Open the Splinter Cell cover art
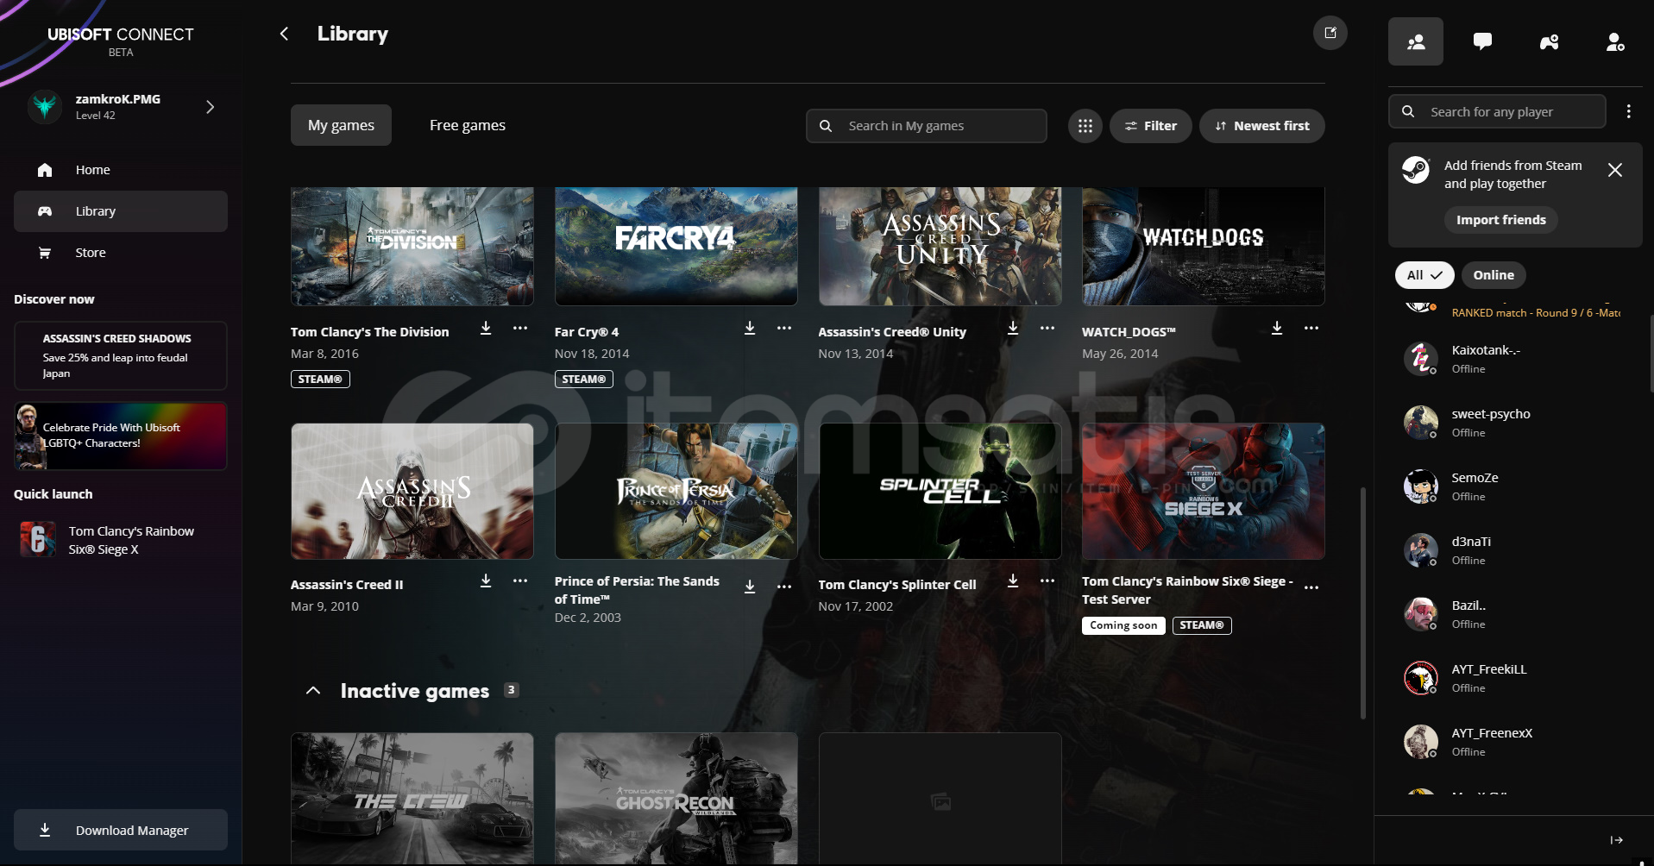The width and height of the screenshot is (1654, 866). [x=940, y=491]
